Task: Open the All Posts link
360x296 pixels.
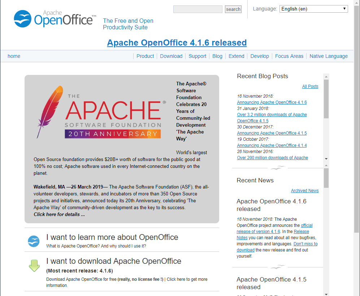Action: coord(310,86)
